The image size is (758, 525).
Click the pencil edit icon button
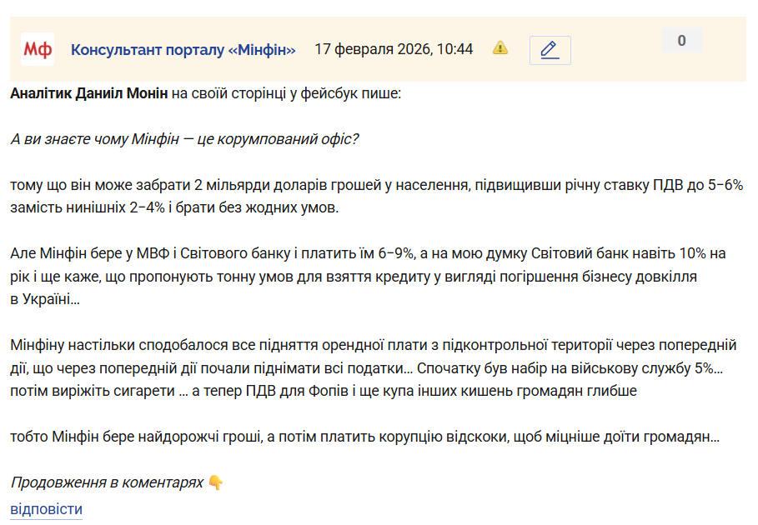point(550,50)
